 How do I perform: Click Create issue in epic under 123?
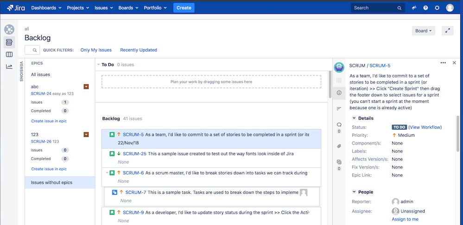[49, 169]
